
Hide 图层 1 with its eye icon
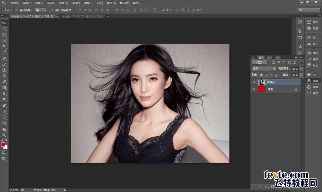(x=254, y=82)
